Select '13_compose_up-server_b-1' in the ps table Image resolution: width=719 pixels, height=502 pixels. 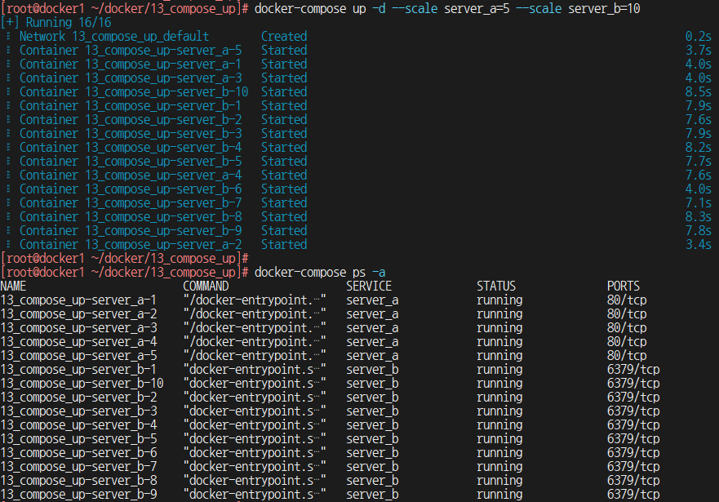[78, 370]
